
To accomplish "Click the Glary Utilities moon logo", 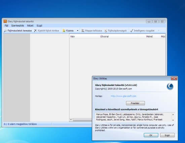I will pyautogui.click(x=170, y=87).
